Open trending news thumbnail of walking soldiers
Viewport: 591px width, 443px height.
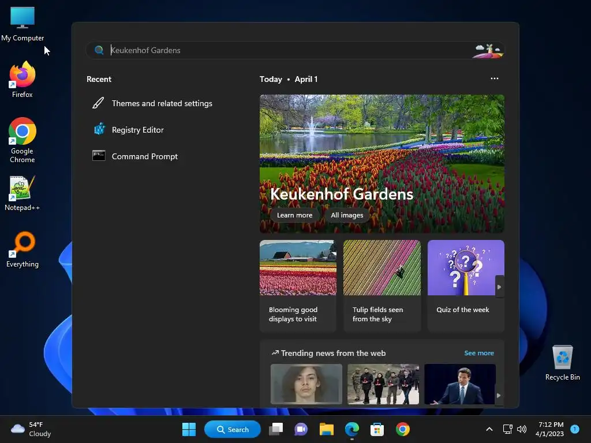point(383,384)
